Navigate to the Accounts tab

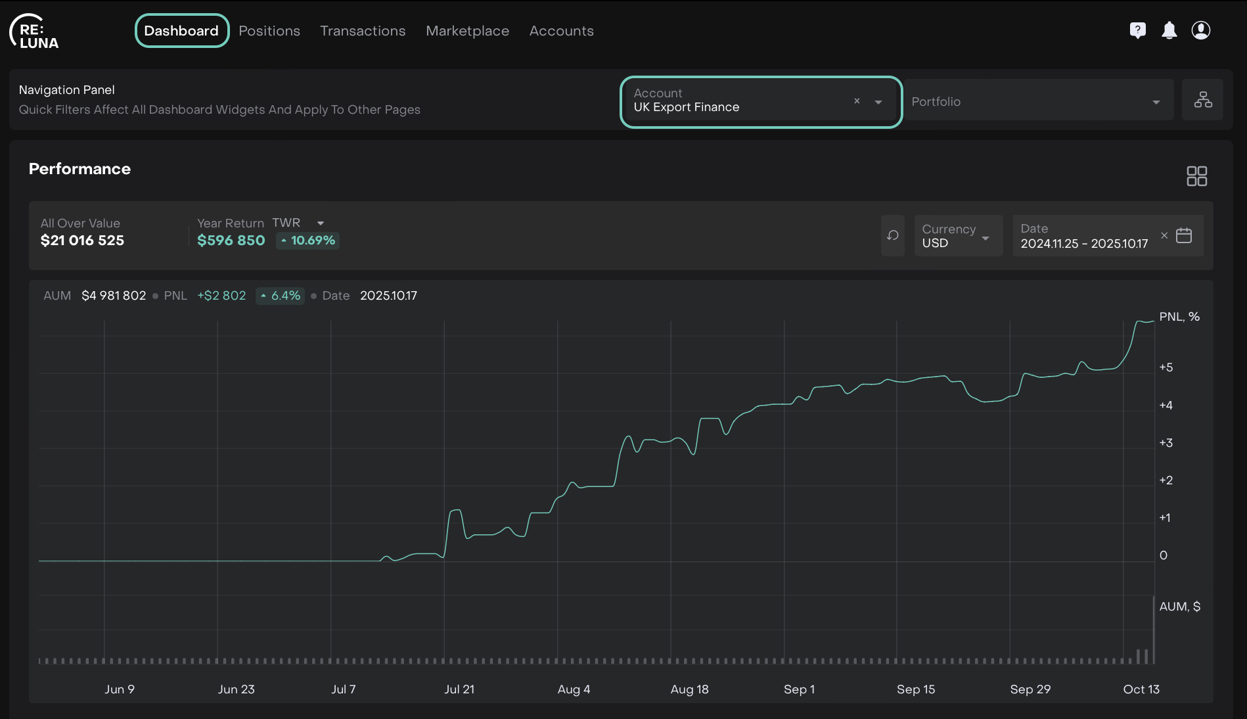561,31
